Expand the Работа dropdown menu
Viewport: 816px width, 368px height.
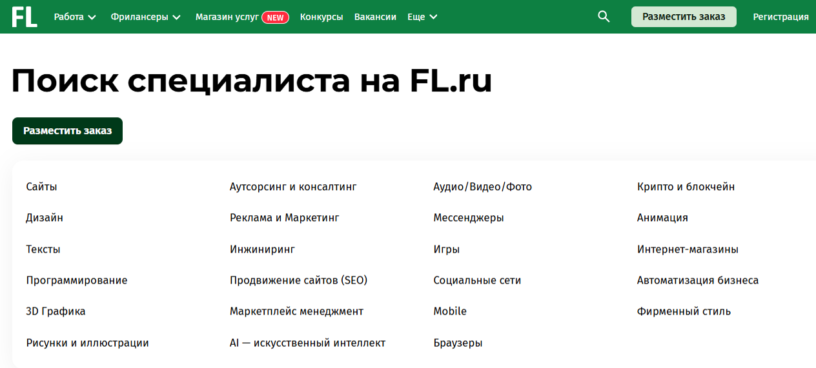(75, 17)
